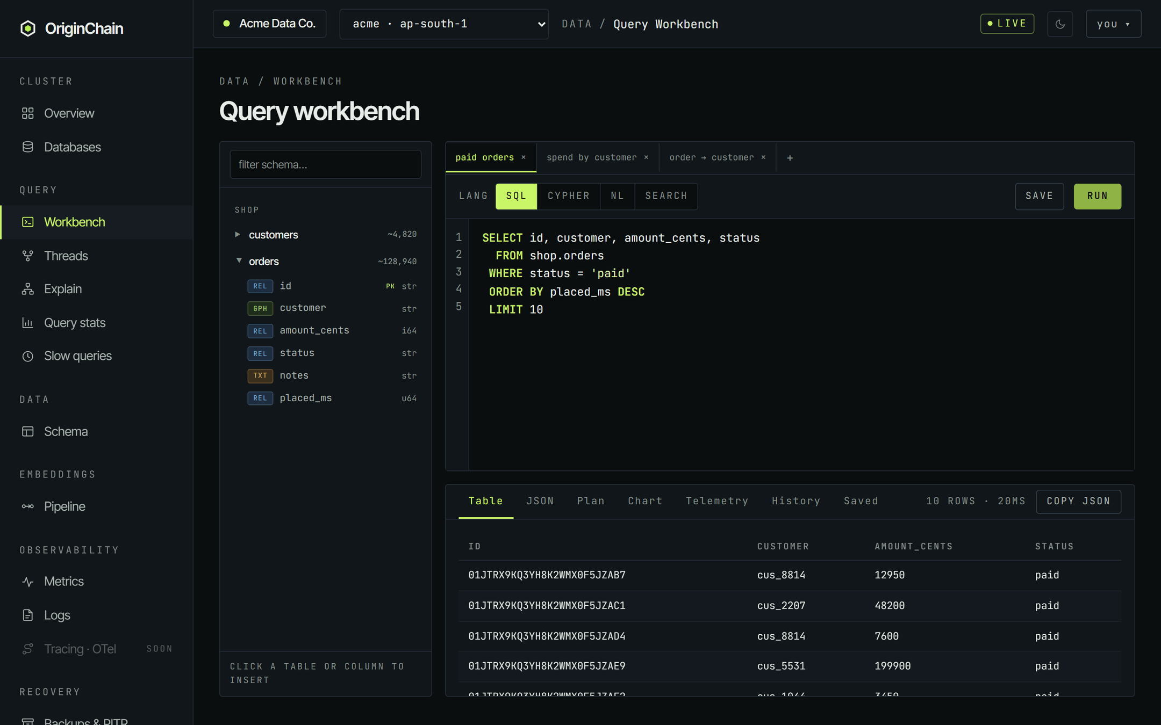Screen dimensions: 1161x725
Task: Click the ID 01JTRX9KQ3YH8K2WMX0F5JZAB7
Action: tap(547, 575)
